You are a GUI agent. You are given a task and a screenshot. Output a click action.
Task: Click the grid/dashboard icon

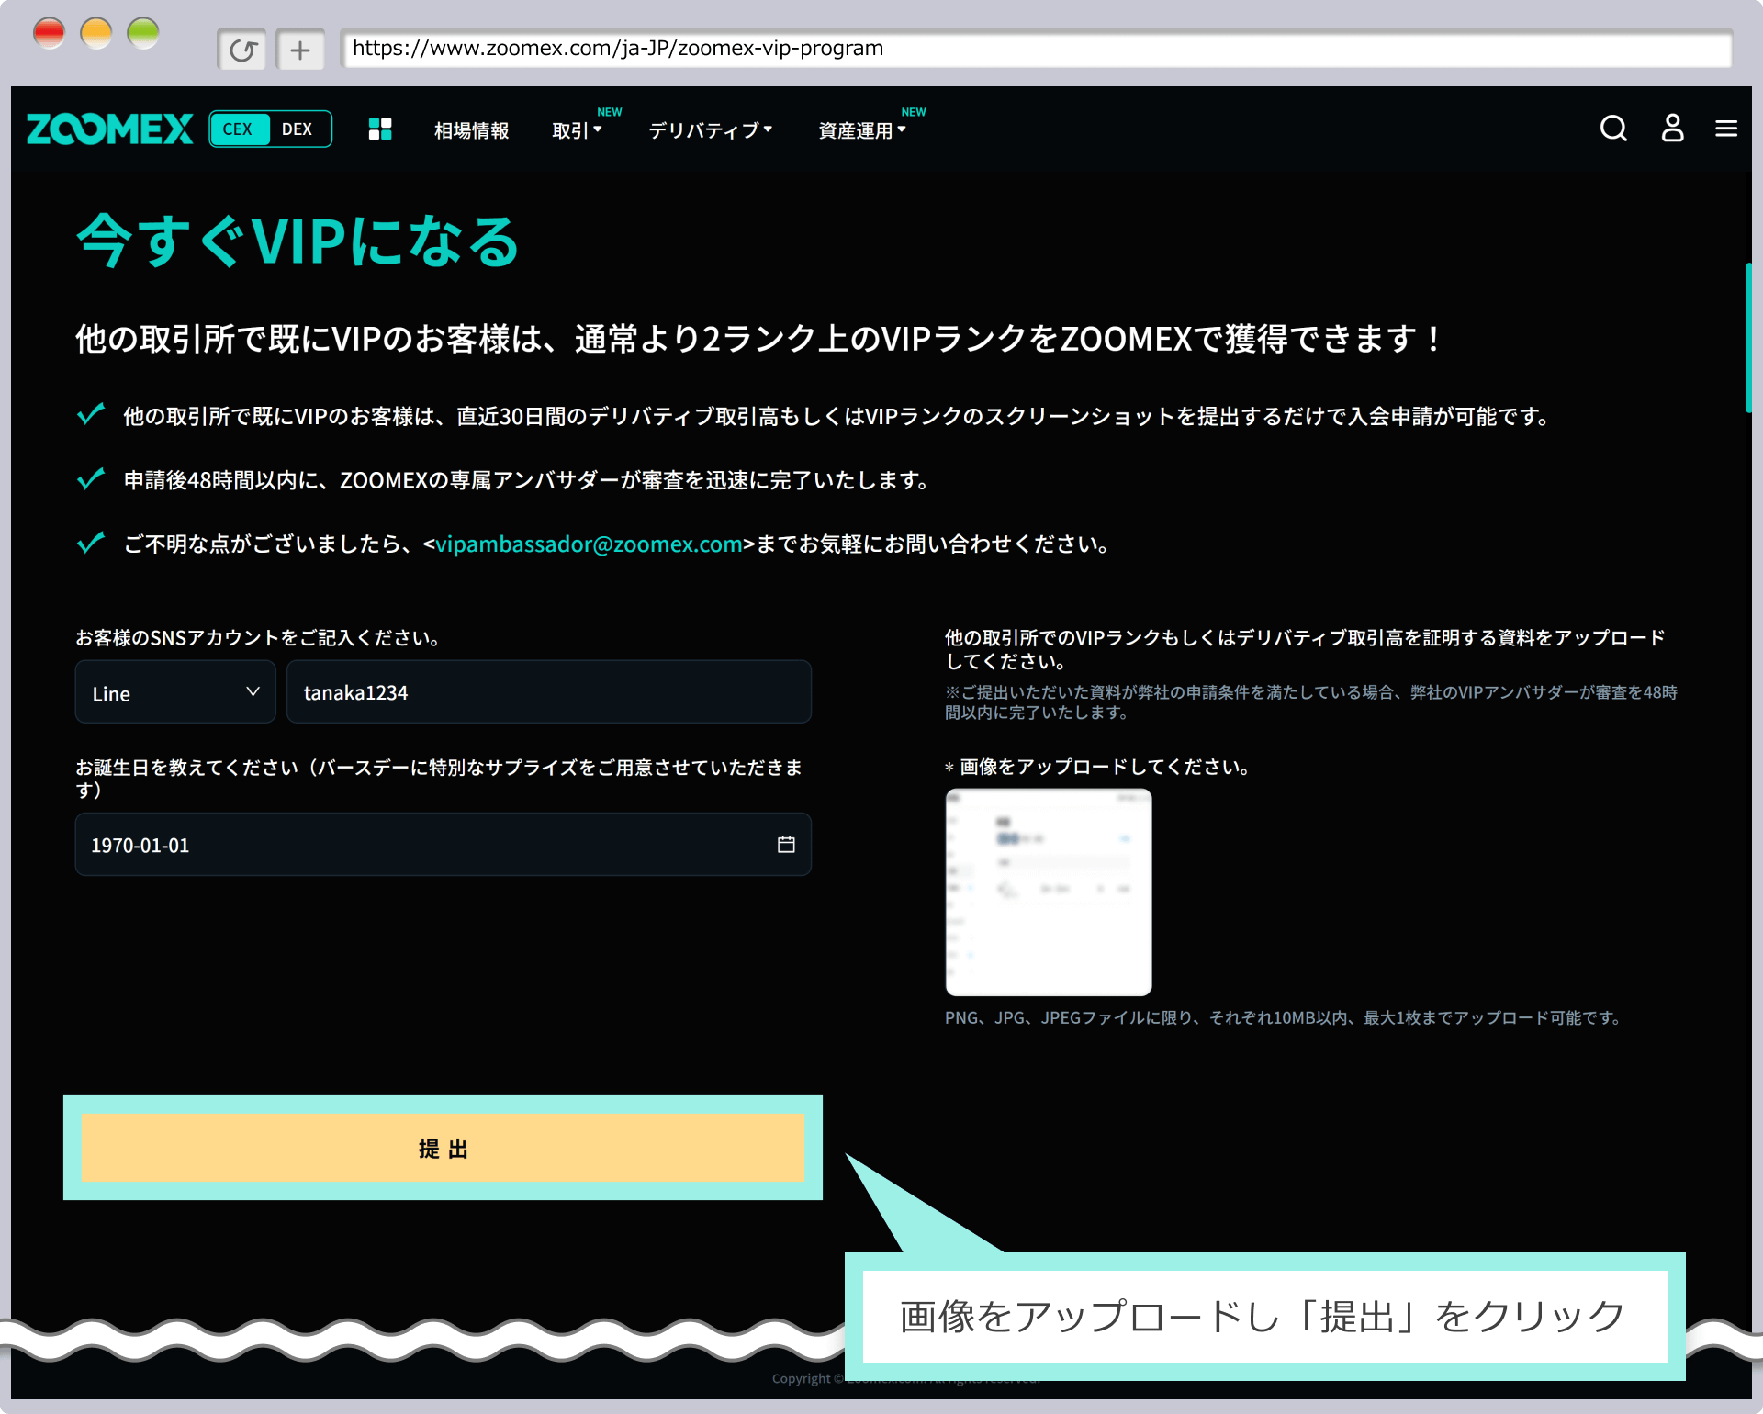click(379, 129)
